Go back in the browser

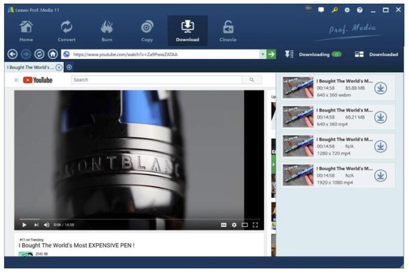(13, 54)
